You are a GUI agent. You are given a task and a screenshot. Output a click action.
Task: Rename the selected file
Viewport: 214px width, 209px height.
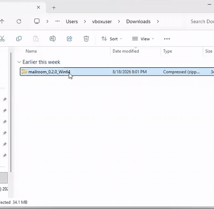point(53,39)
